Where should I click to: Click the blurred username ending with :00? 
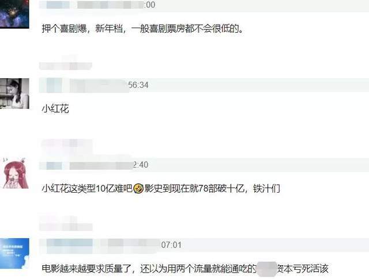click(92, 5)
